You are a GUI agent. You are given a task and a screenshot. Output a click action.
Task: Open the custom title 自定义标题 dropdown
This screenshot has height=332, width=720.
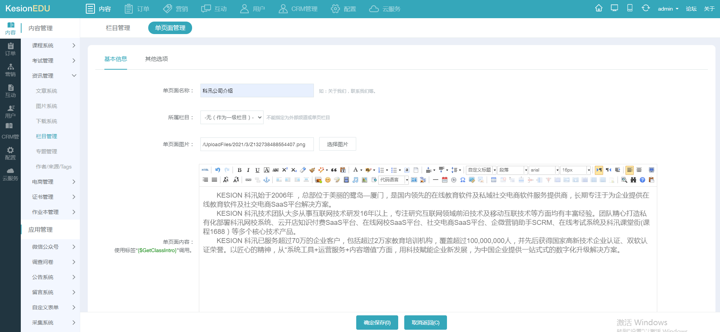coord(481,170)
